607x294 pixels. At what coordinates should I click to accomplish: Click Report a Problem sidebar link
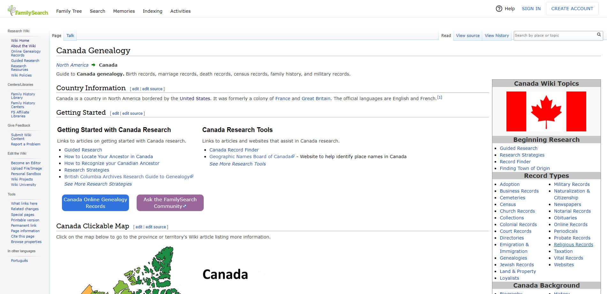26,144
